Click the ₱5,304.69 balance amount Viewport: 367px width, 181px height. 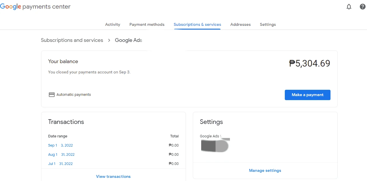click(x=310, y=63)
